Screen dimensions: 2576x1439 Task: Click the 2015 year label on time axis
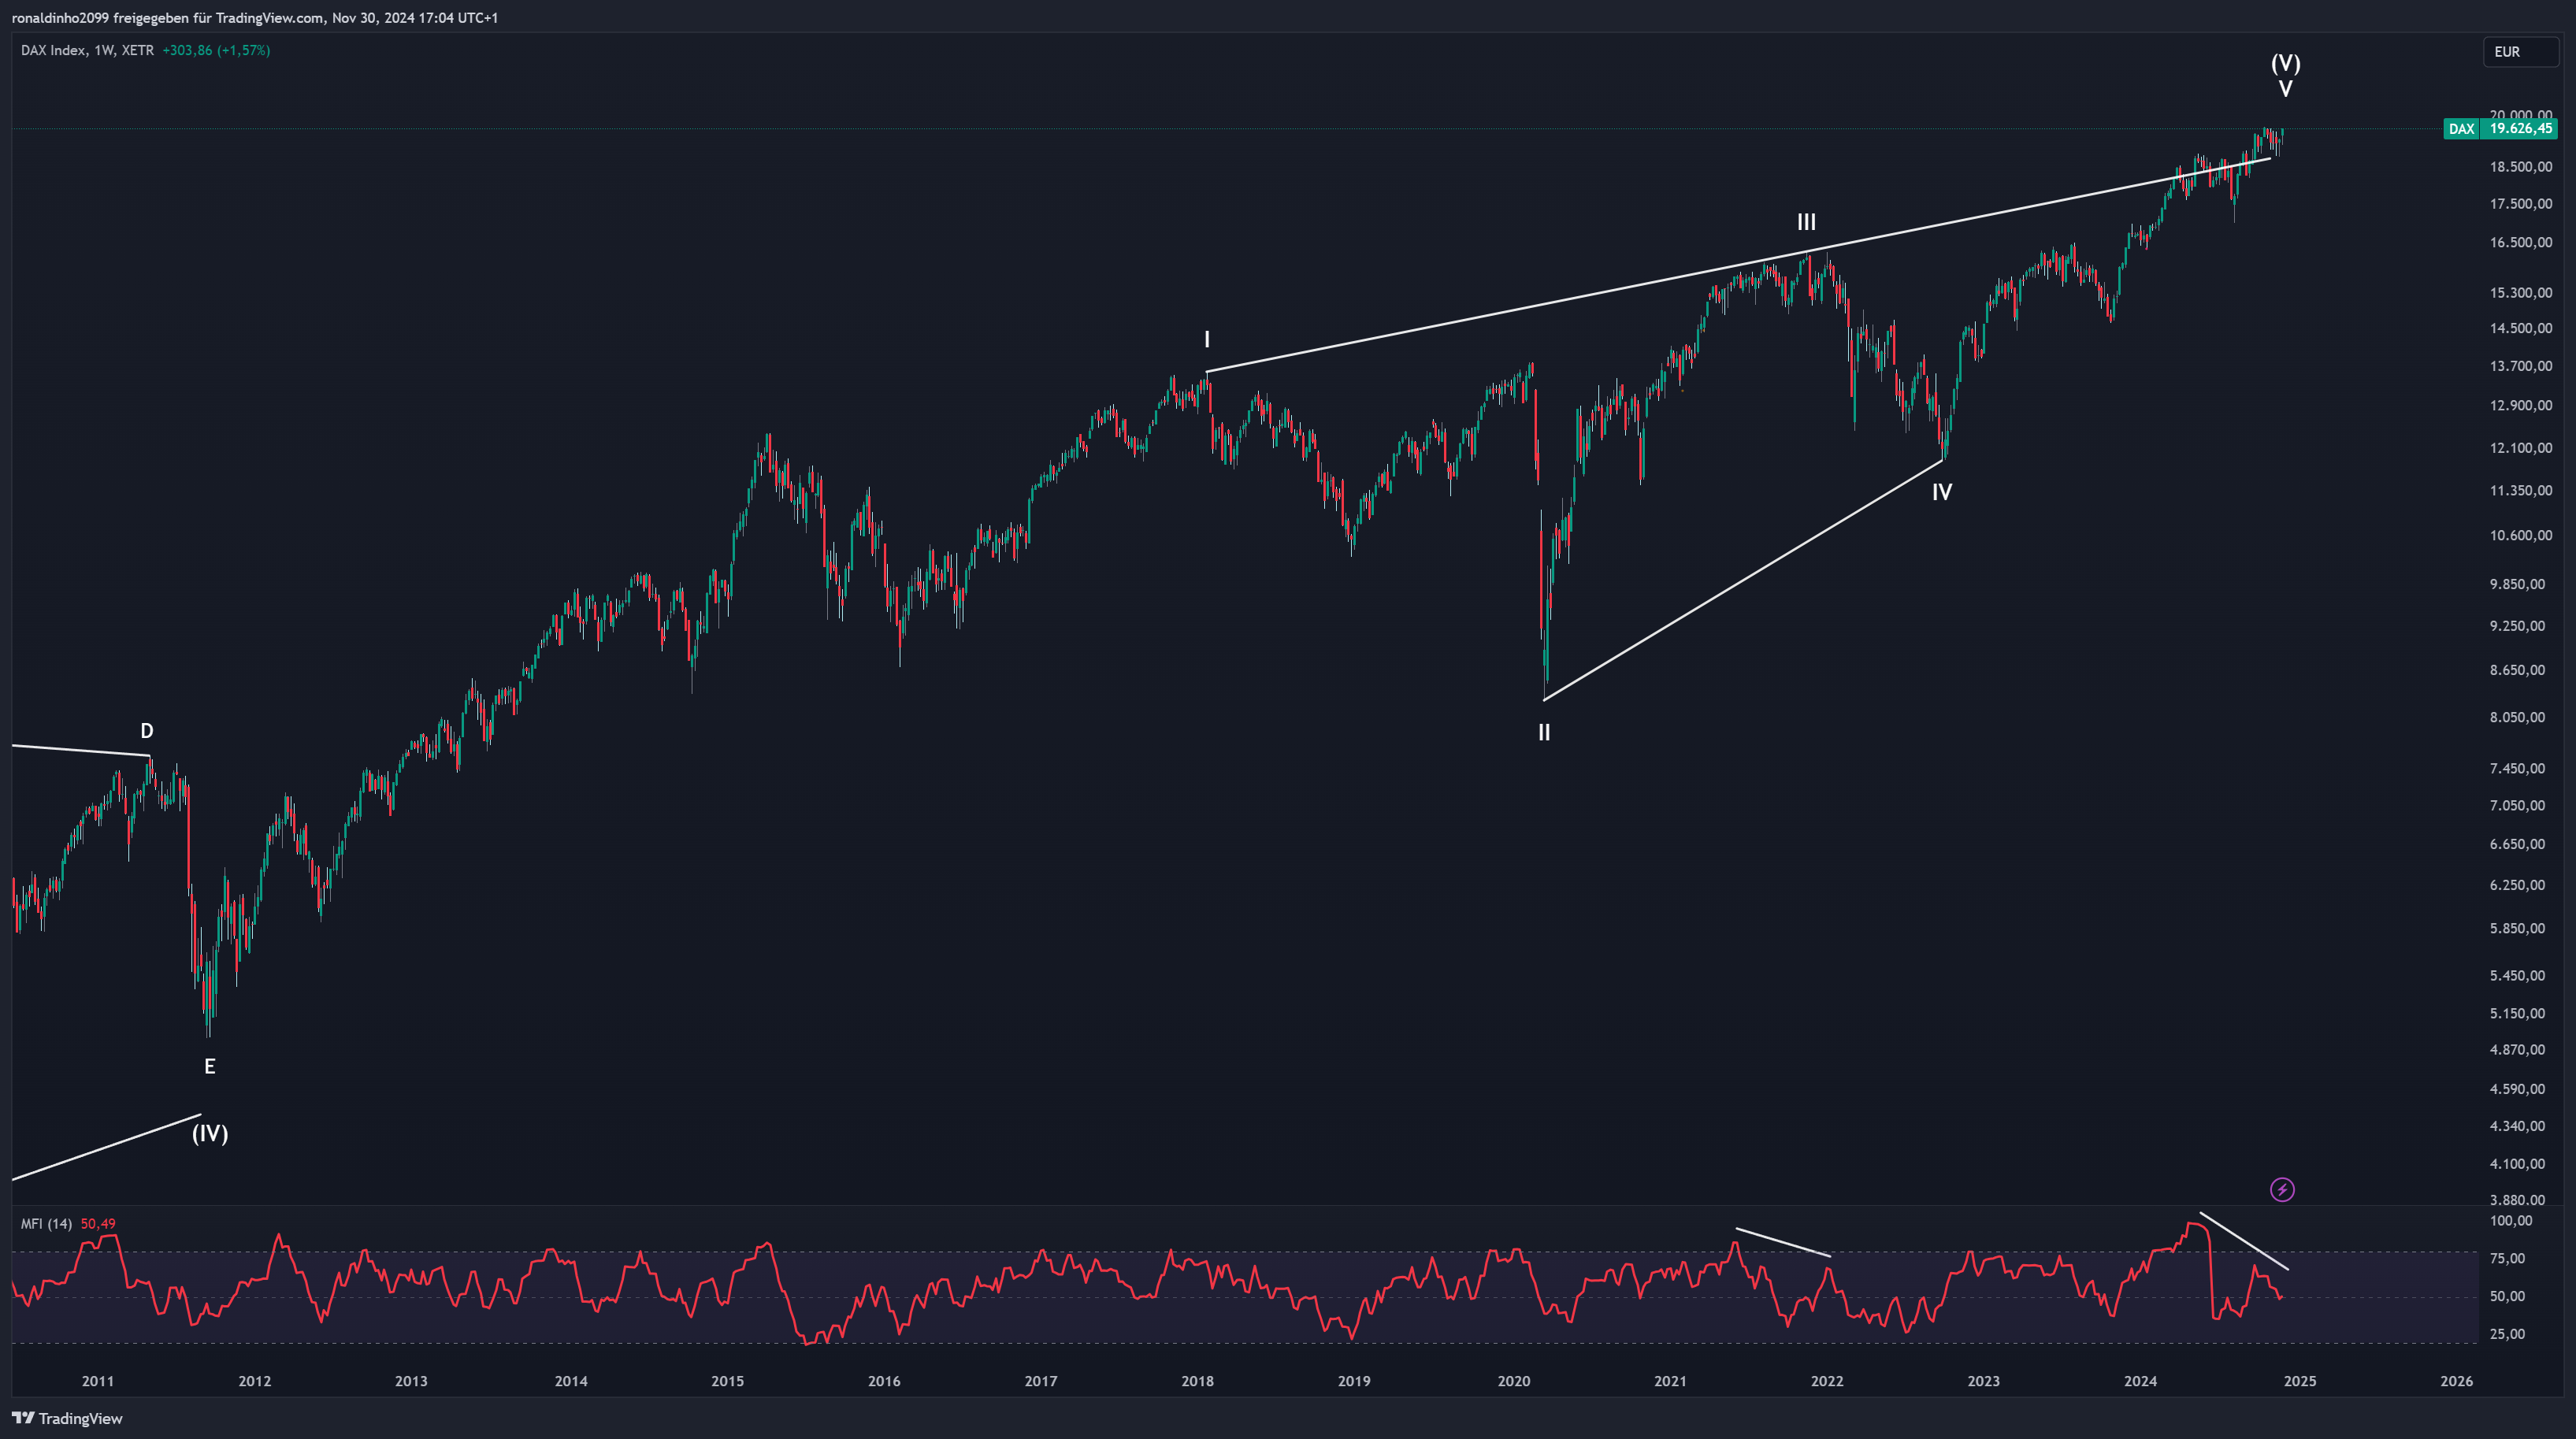(x=727, y=1381)
